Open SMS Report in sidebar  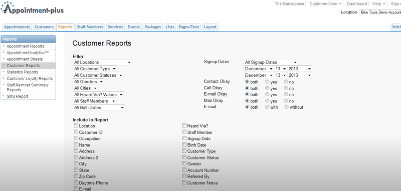click(x=18, y=96)
